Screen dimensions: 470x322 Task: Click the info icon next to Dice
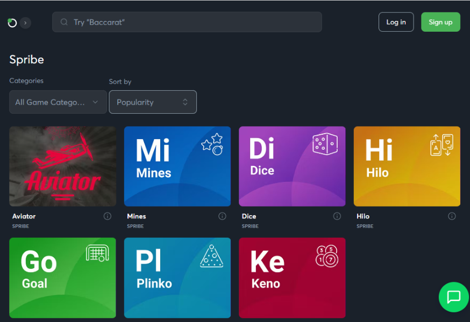[x=337, y=216]
